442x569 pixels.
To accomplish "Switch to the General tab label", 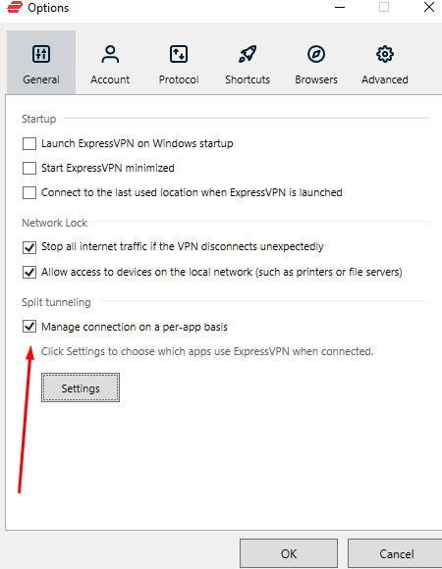I will coord(41,79).
